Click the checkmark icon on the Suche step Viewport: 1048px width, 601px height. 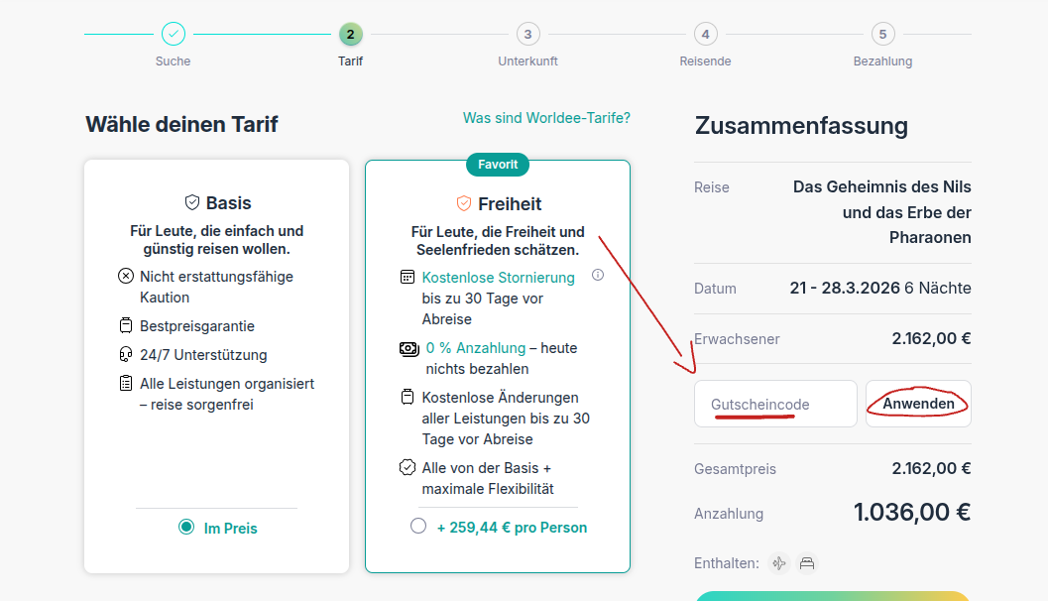click(x=173, y=33)
